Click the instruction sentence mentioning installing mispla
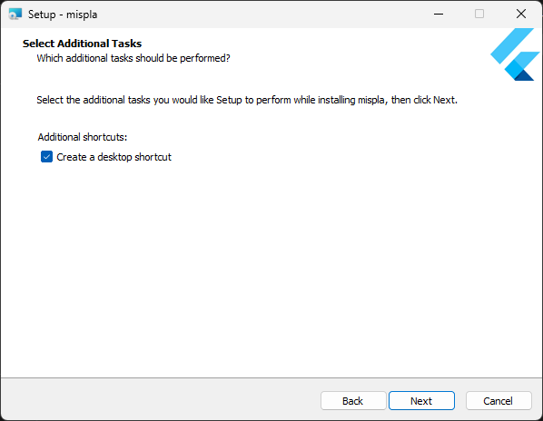Screen dimensions: 543x421 point(247,100)
